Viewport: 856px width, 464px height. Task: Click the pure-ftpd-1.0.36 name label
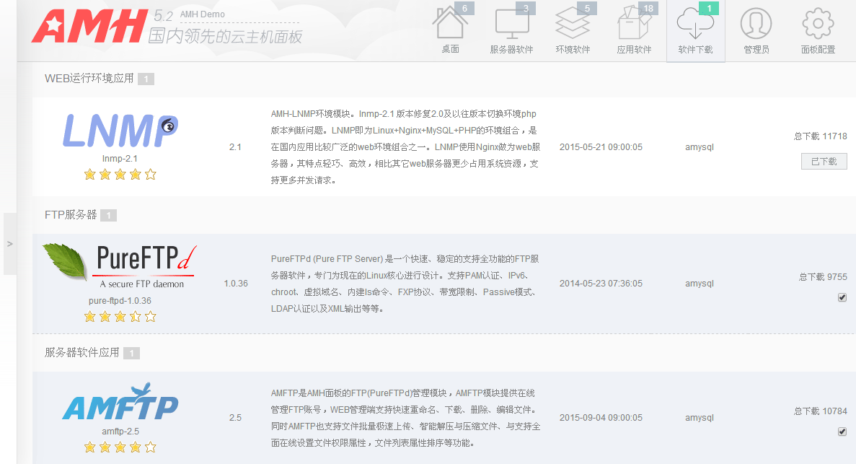click(120, 300)
